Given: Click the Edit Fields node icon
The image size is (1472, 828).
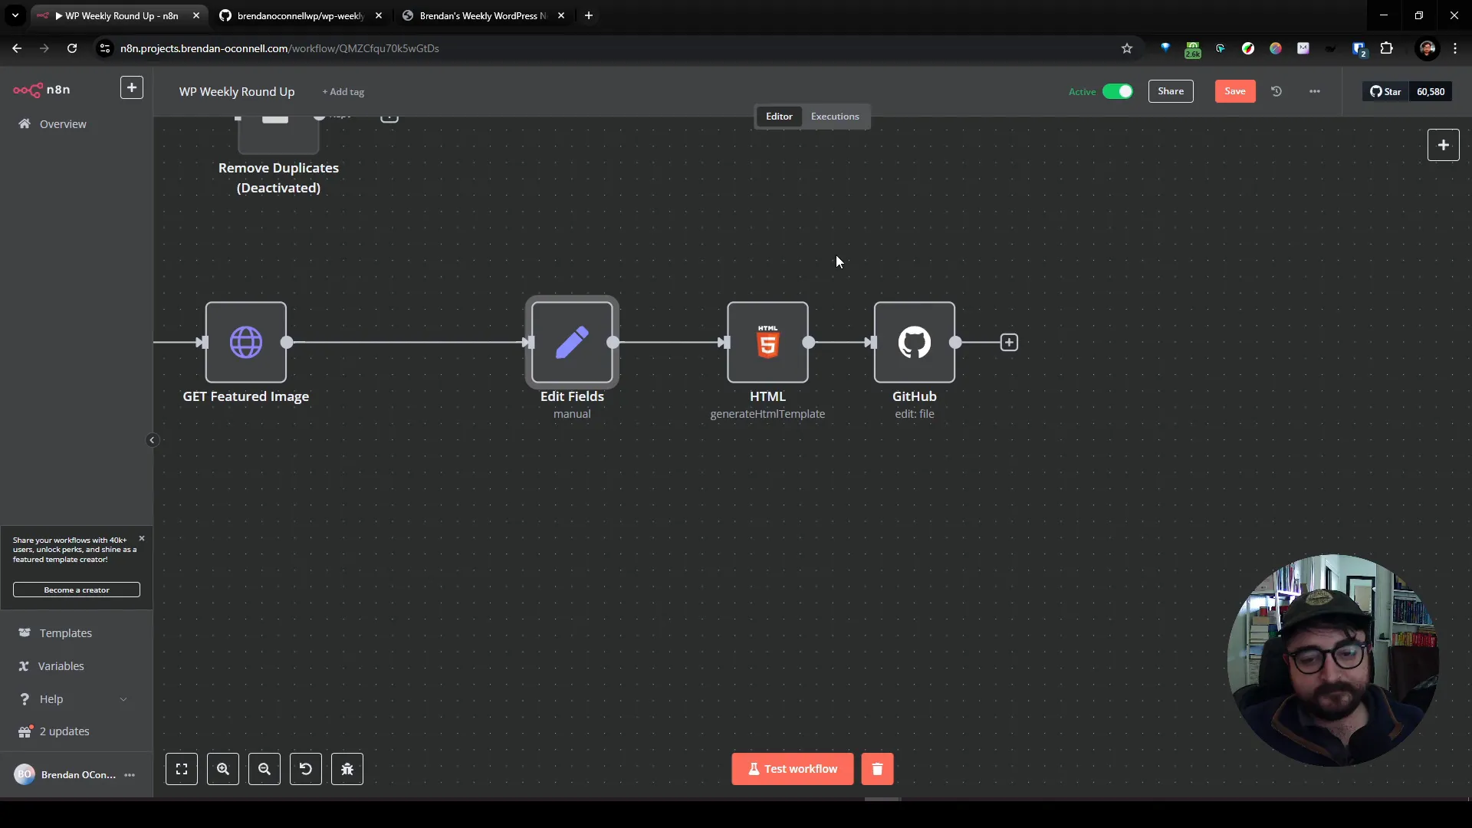Looking at the screenshot, I should (571, 342).
